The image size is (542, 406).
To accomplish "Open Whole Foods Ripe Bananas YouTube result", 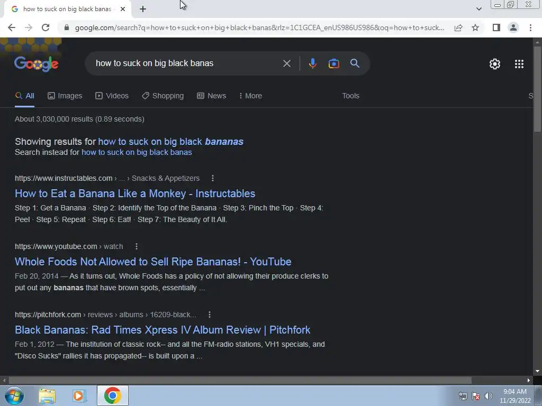I will (153, 262).
